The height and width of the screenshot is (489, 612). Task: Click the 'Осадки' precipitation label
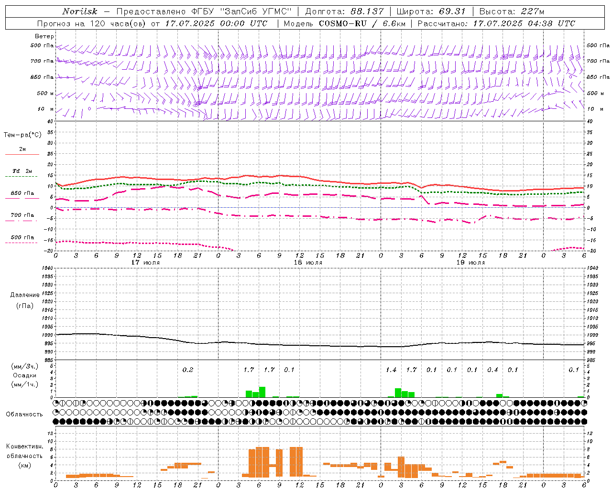24,375
